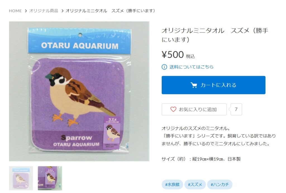Enlarge the main sparrow towel image
The height and width of the screenshot is (193, 286).
[79, 91]
